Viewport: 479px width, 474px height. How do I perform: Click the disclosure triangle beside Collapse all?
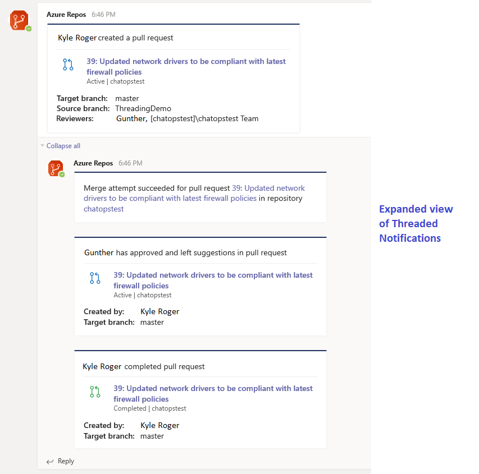point(42,145)
